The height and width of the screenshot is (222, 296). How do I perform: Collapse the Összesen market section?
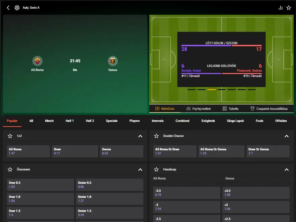140,169
